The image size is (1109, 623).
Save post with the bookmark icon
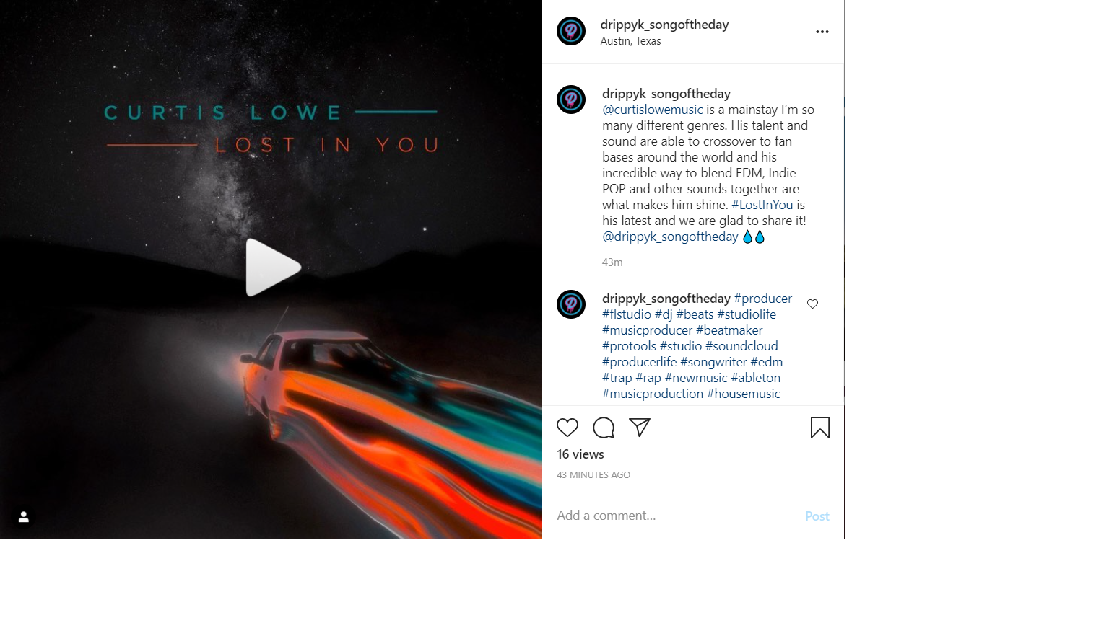click(x=820, y=428)
